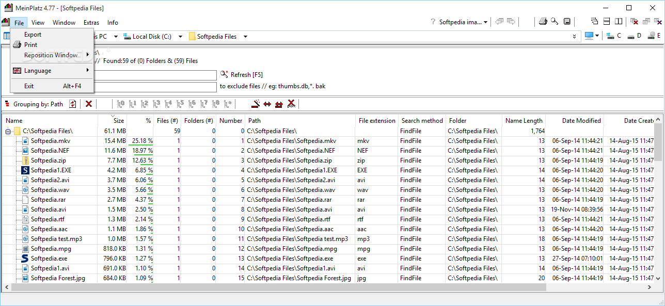Open the Local Disk (C:) breadcrumb dropdown
This screenshot has height=306, width=665.
(x=180, y=37)
